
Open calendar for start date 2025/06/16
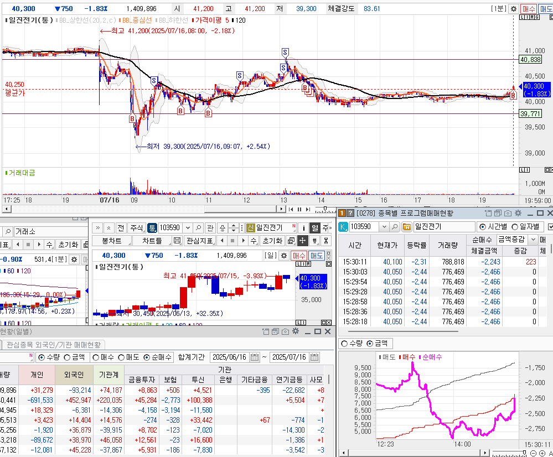point(254,357)
